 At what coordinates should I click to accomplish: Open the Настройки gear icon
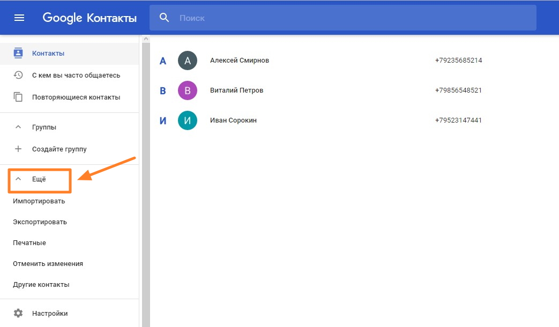pos(18,313)
